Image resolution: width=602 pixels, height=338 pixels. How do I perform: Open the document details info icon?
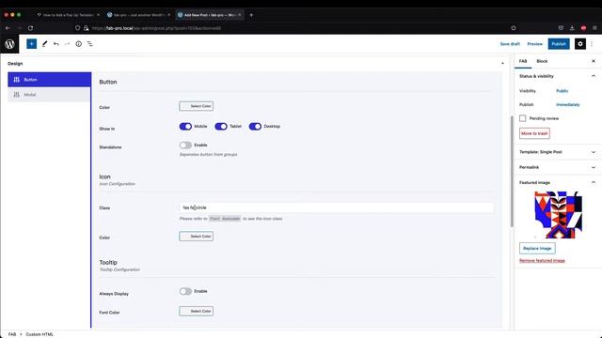coord(79,44)
